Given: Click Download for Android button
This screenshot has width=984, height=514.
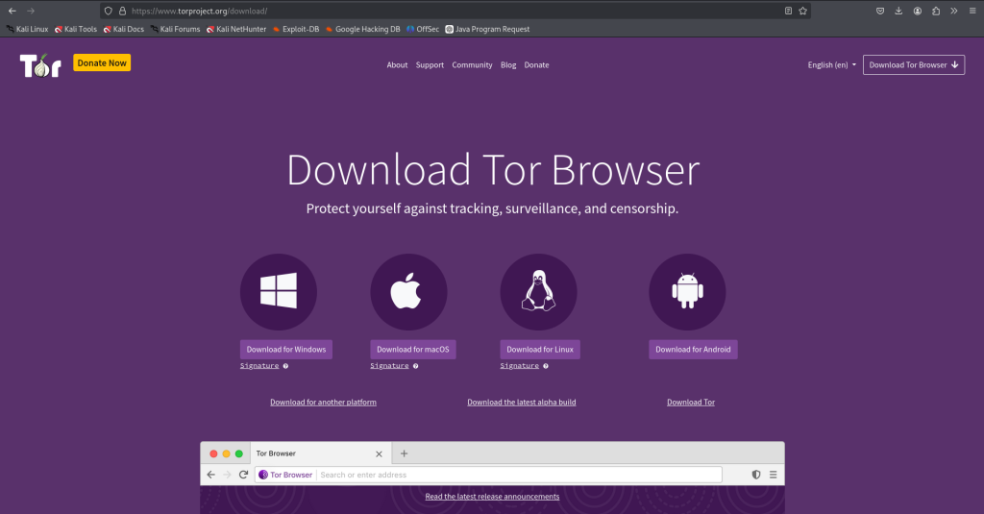Looking at the screenshot, I should [693, 350].
